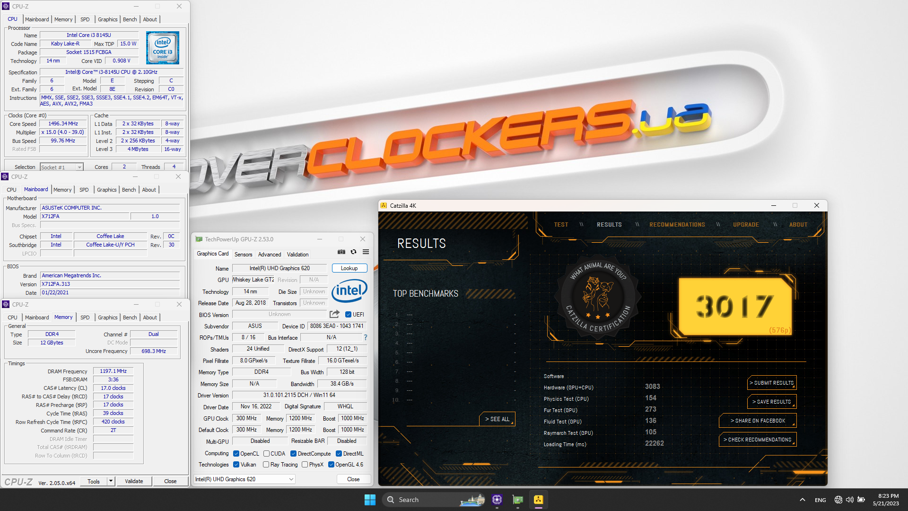Viewport: 908px width, 511px height.
Task: Switch to Test tab in Catzilla
Action: [x=561, y=225]
